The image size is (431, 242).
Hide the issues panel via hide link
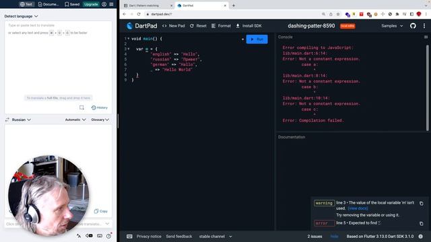pos(334,236)
